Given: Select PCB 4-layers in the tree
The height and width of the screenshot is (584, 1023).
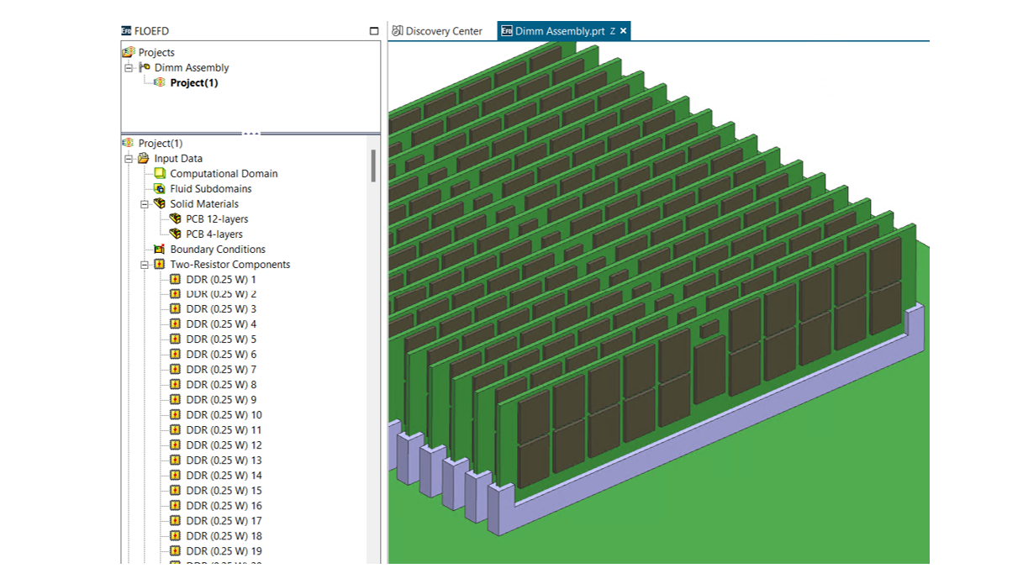Looking at the screenshot, I should pyautogui.click(x=214, y=234).
